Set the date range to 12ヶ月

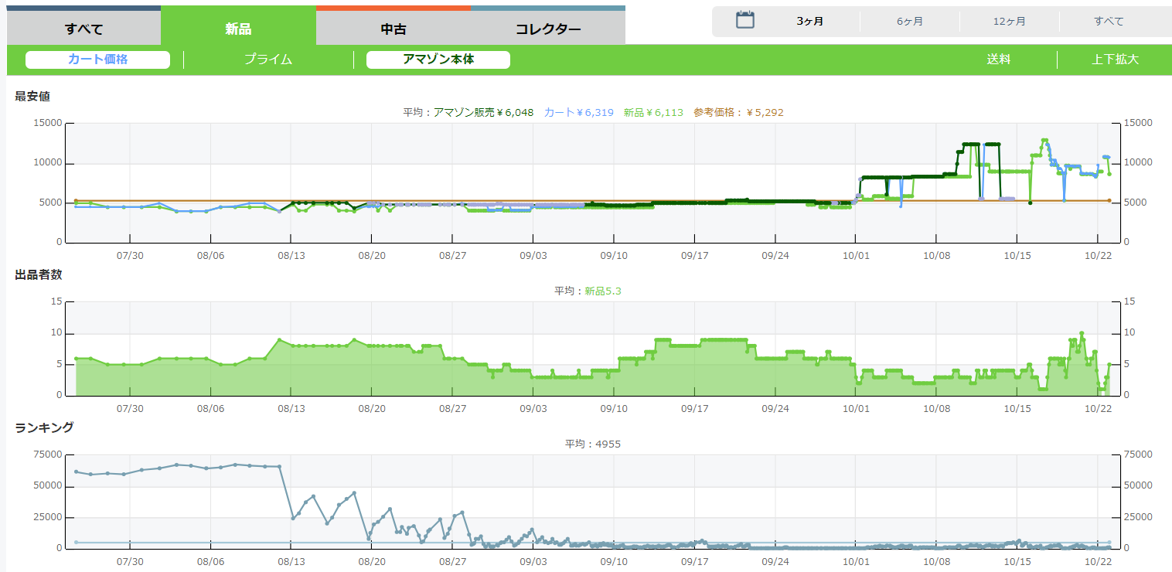1009,22
